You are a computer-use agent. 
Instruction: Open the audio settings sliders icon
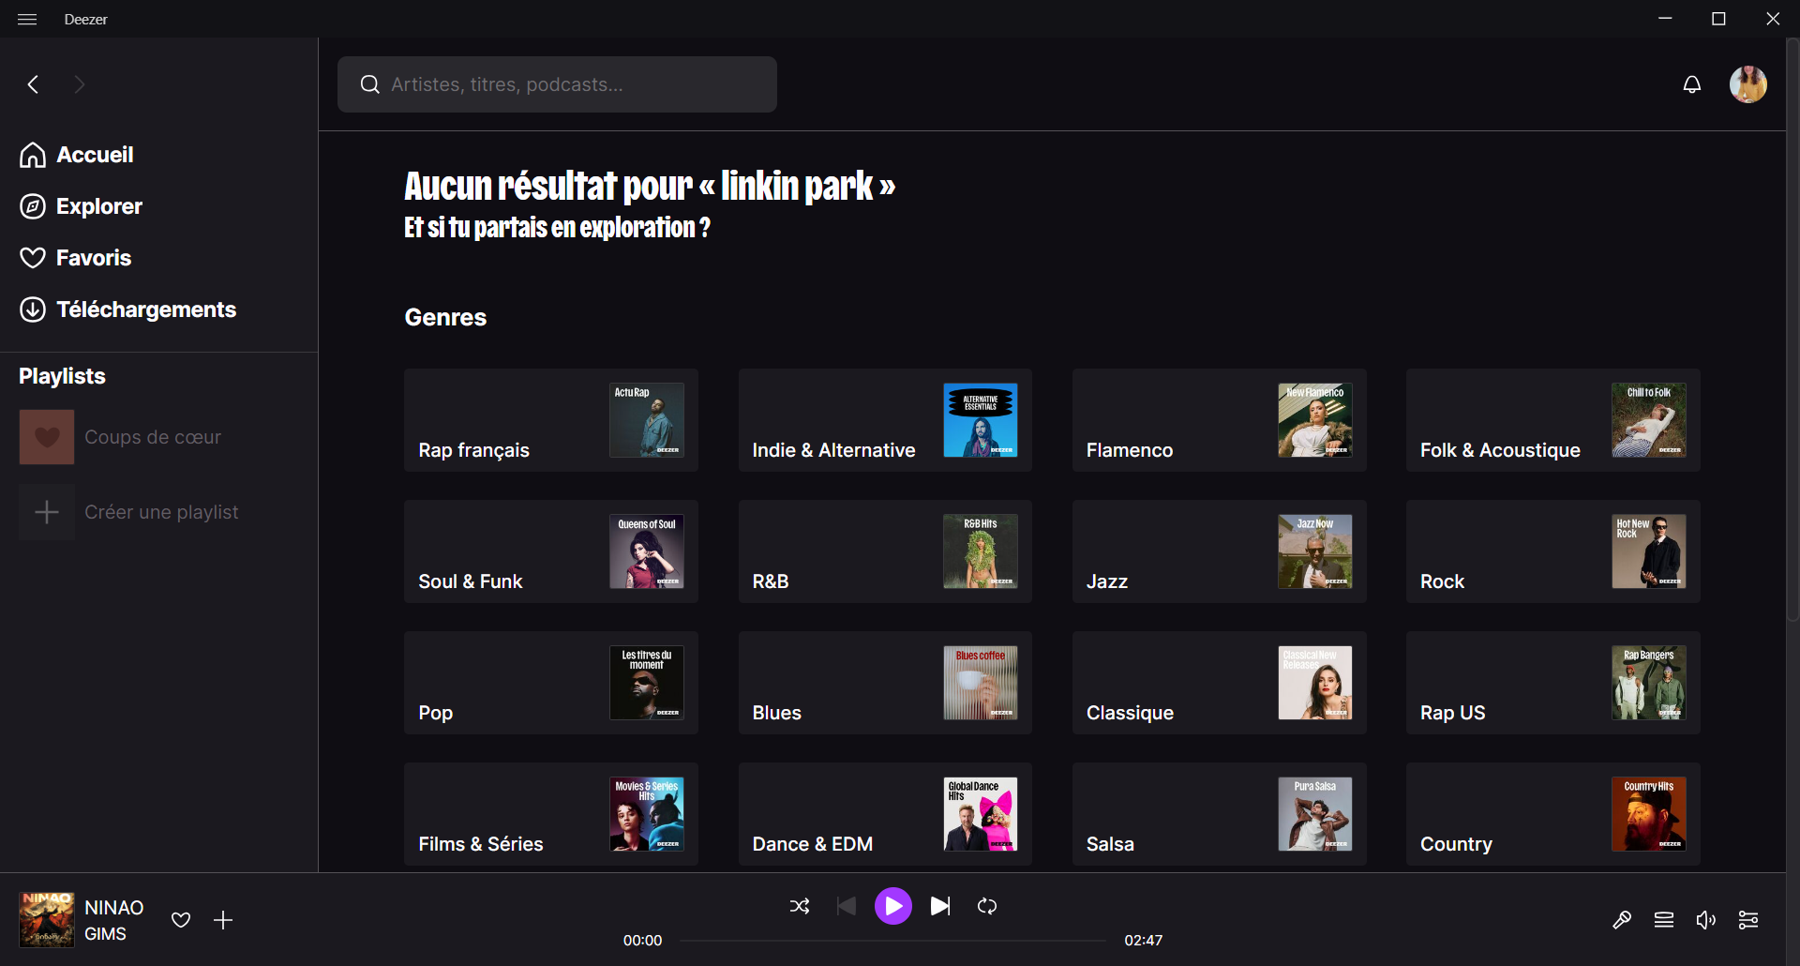(1748, 920)
